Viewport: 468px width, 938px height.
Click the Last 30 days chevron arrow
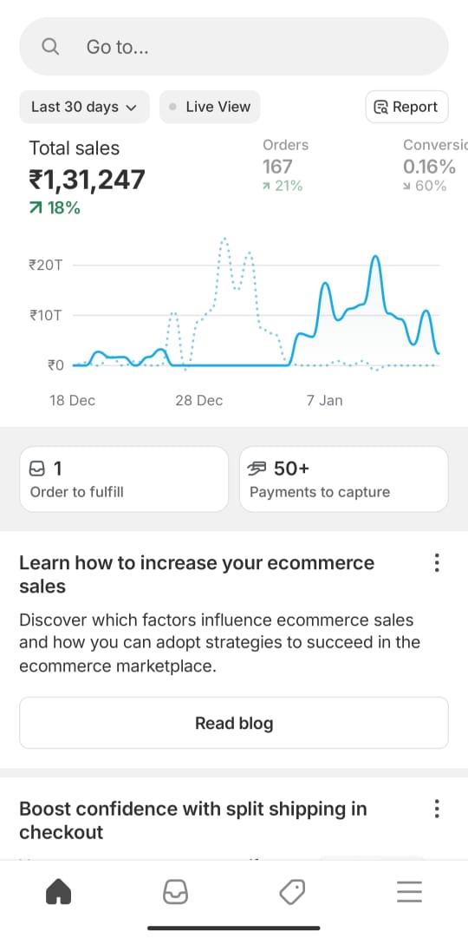[131, 108]
